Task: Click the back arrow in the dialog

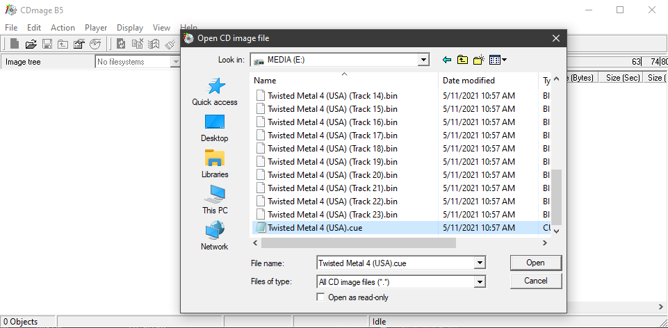Action: 447,60
